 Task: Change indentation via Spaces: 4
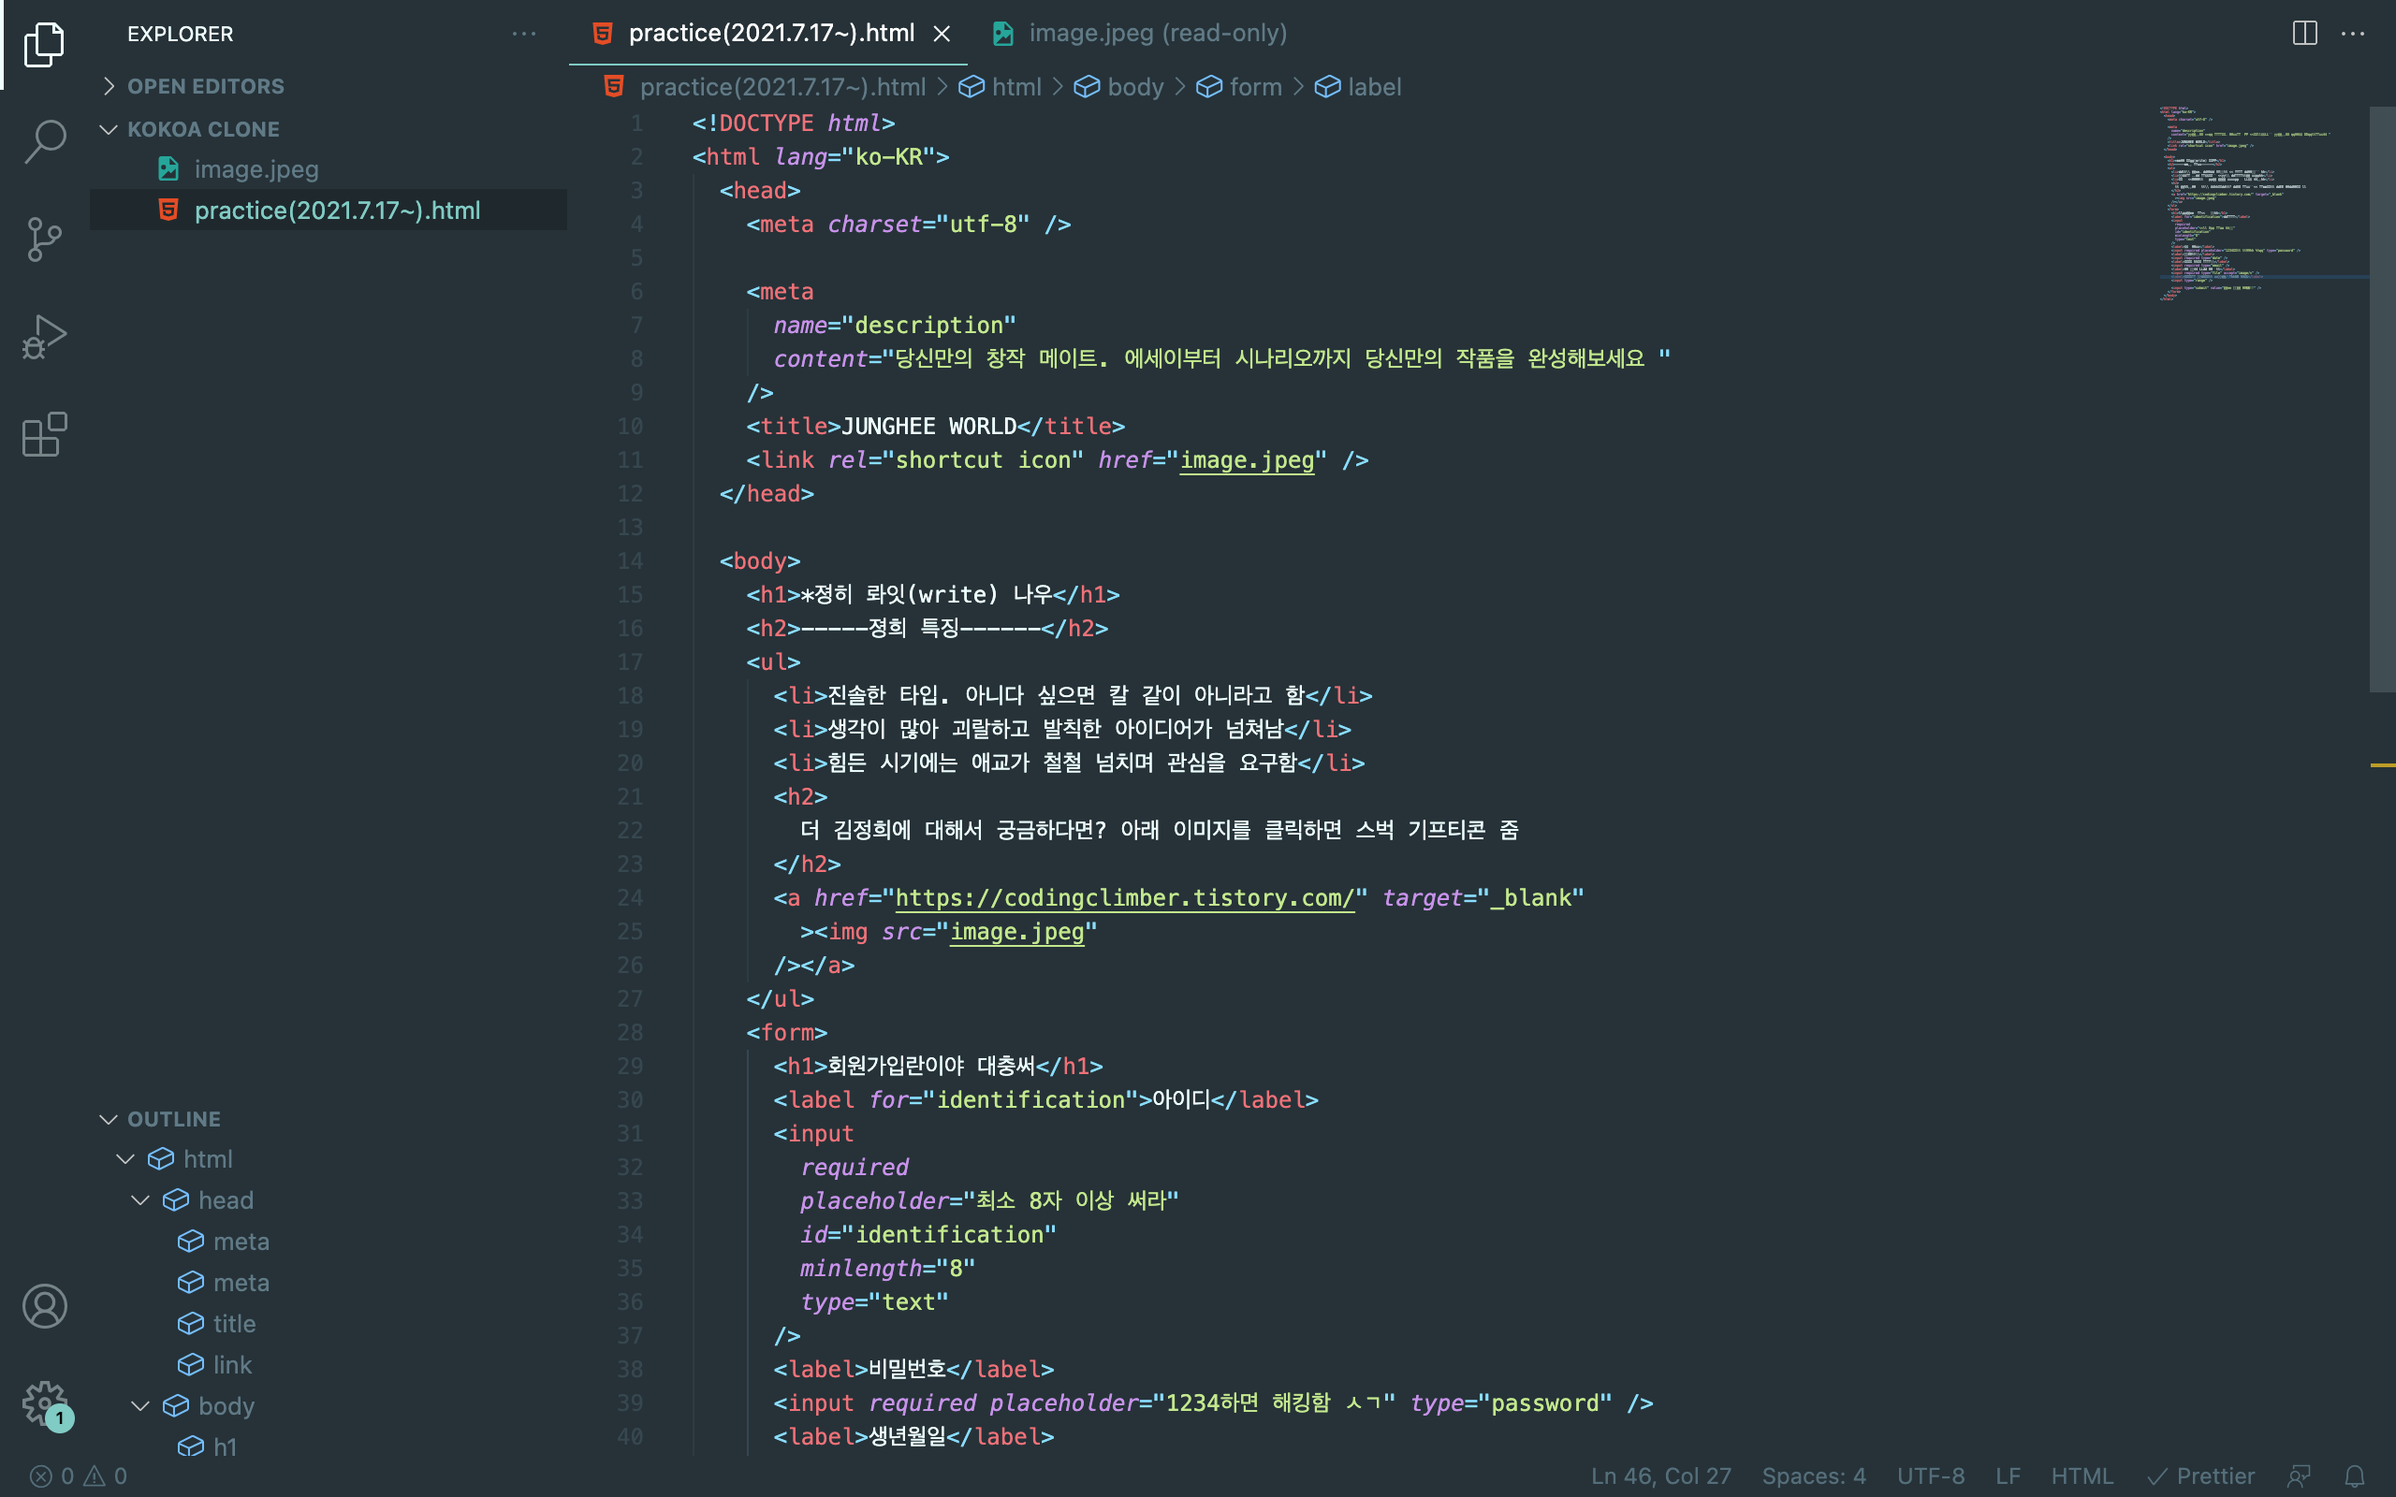point(1813,1475)
